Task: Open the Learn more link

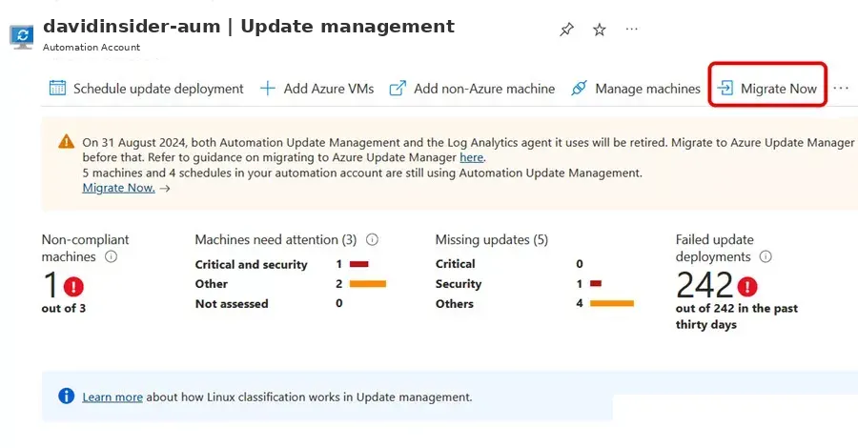Action: [x=112, y=397]
